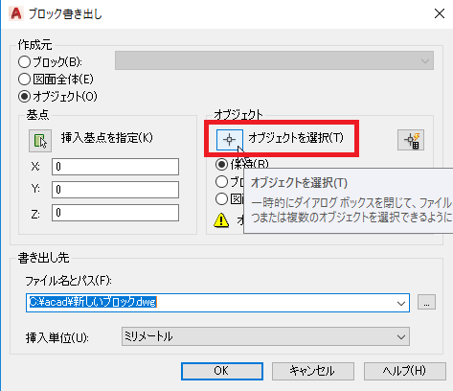
Task: Click the yellow warning triangle icon
Action: coord(221,220)
